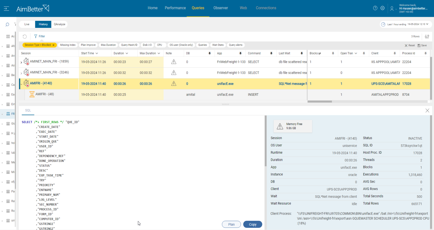Open the user profile icon

[392, 8]
